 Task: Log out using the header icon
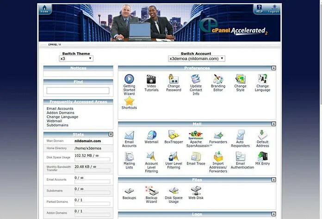[274, 9]
